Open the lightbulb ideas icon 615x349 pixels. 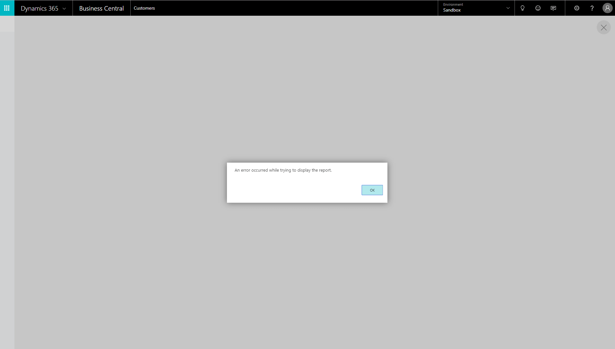pyautogui.click(x=523, y=8)
